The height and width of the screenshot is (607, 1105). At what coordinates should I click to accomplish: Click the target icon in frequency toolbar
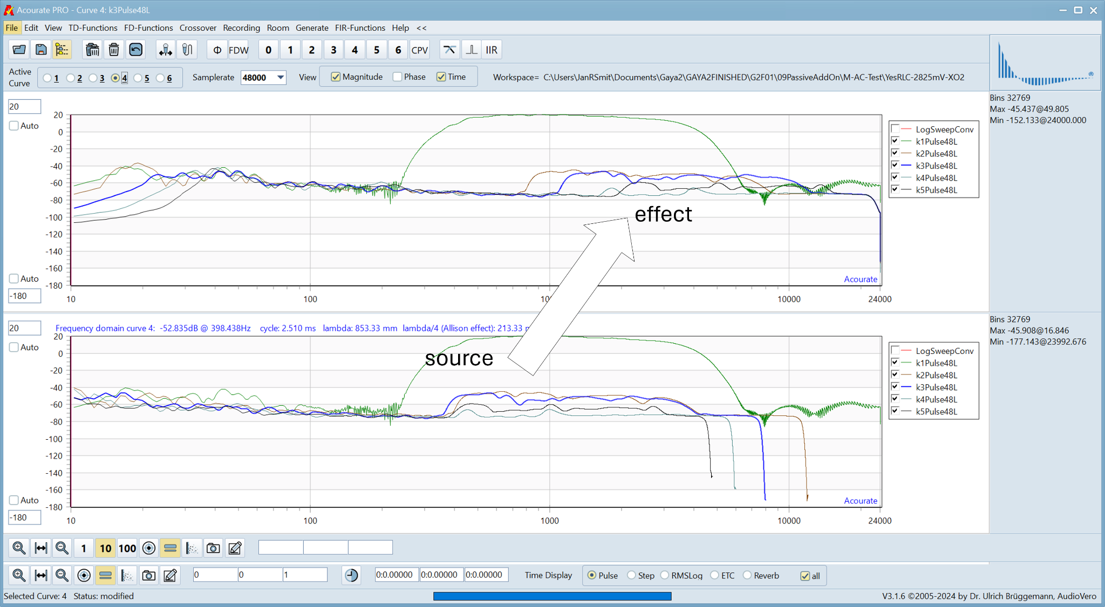[149, 548]
